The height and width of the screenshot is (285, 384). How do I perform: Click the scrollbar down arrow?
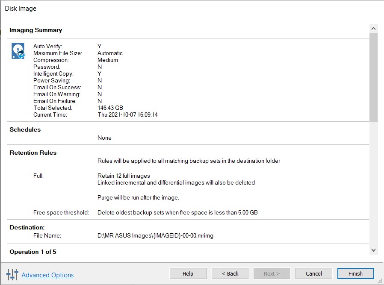pyautogui.click(x=373, y=250)
